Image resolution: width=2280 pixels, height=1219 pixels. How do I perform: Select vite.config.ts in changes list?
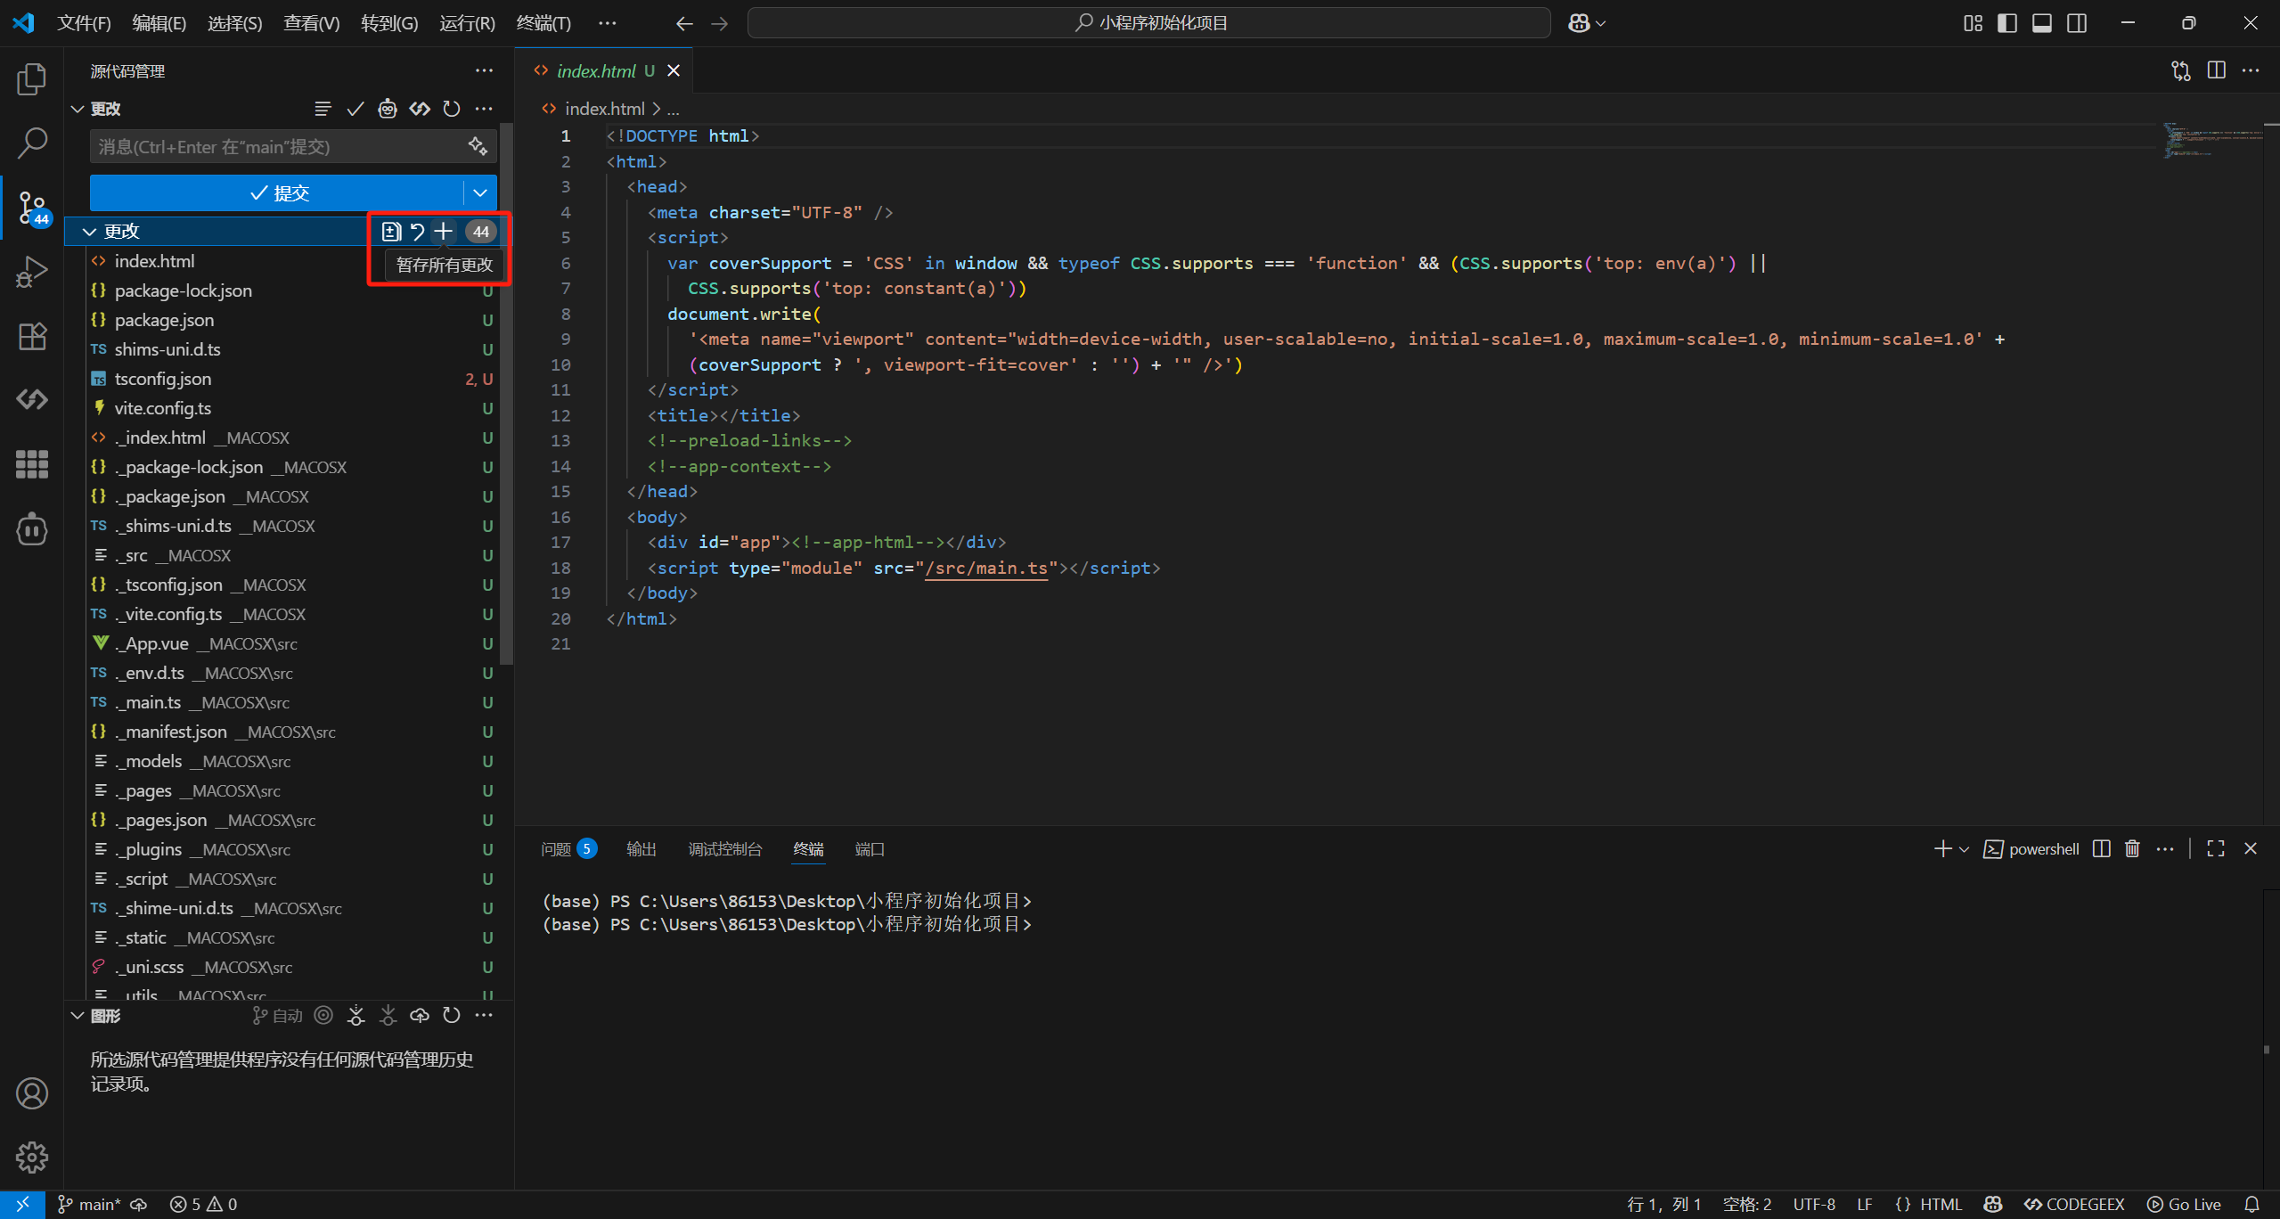point(289,408)
